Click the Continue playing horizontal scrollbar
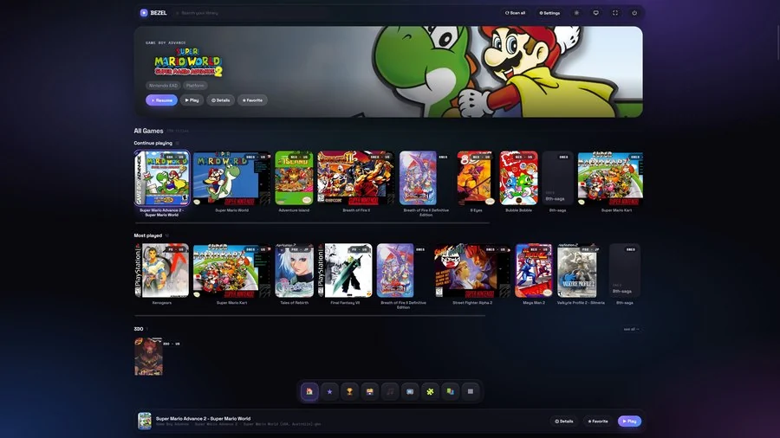Screen dimensions: 780x438 (x=312, y=223)
